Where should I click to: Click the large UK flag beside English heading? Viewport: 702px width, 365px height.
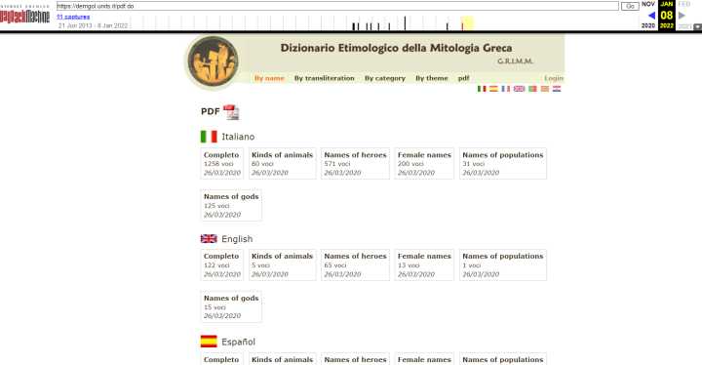pyautogui.click(x=209, y=238)
